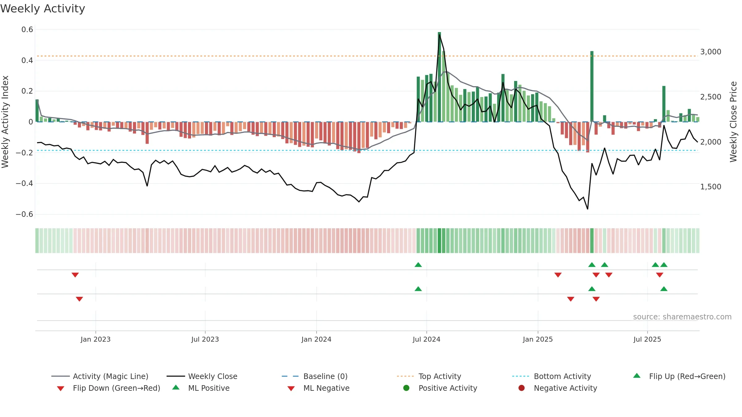Click the ML negative marker before Jan 2023
This screenshot has height=417, width=742.
pyautogui.click(x=79, y=299)
